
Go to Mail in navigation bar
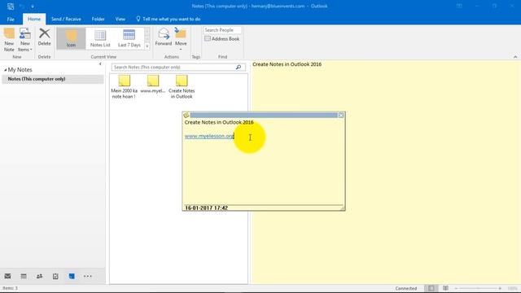[x=7, y=276]
